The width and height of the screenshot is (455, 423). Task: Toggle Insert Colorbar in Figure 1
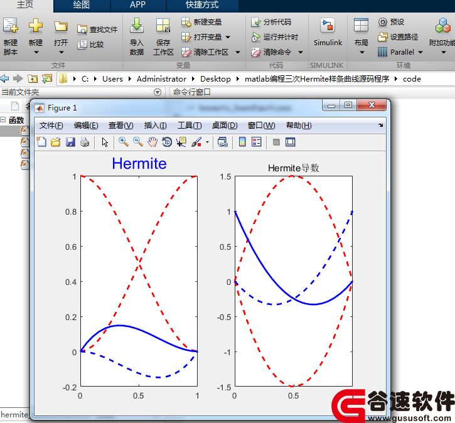(x=242, y=142)
